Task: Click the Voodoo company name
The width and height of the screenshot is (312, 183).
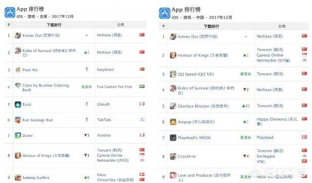Action: coord(104,135)
